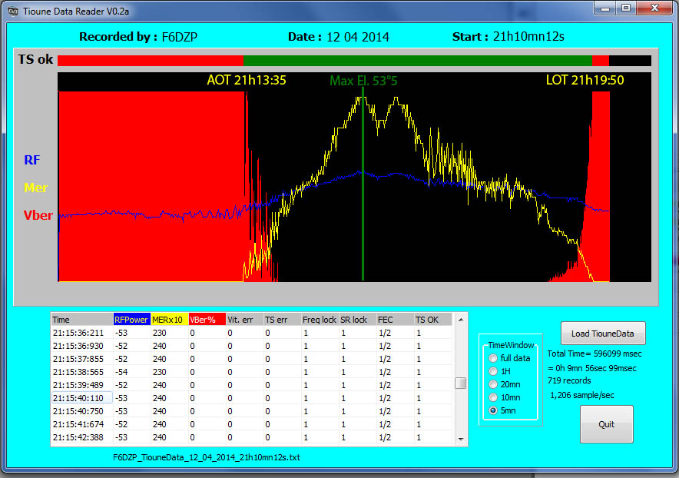Click the green segment of TS ok bar
The image size is (679, 478).
tap(417, 61)
